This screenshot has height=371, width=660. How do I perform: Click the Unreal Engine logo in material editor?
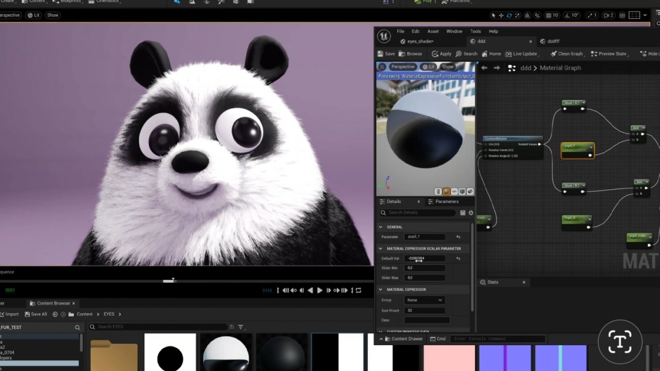coord(384,36)
